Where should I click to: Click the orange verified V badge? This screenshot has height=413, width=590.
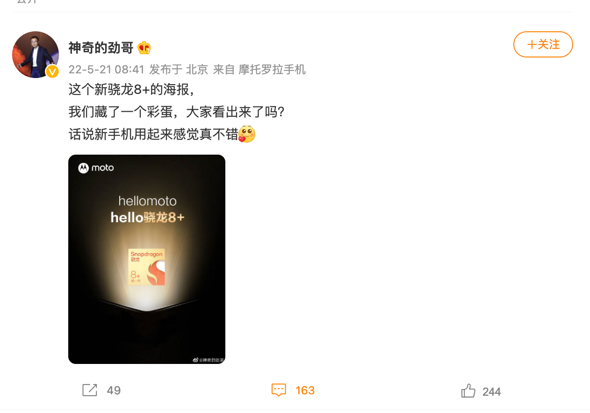pyautogui.click(x=52, y=71)
